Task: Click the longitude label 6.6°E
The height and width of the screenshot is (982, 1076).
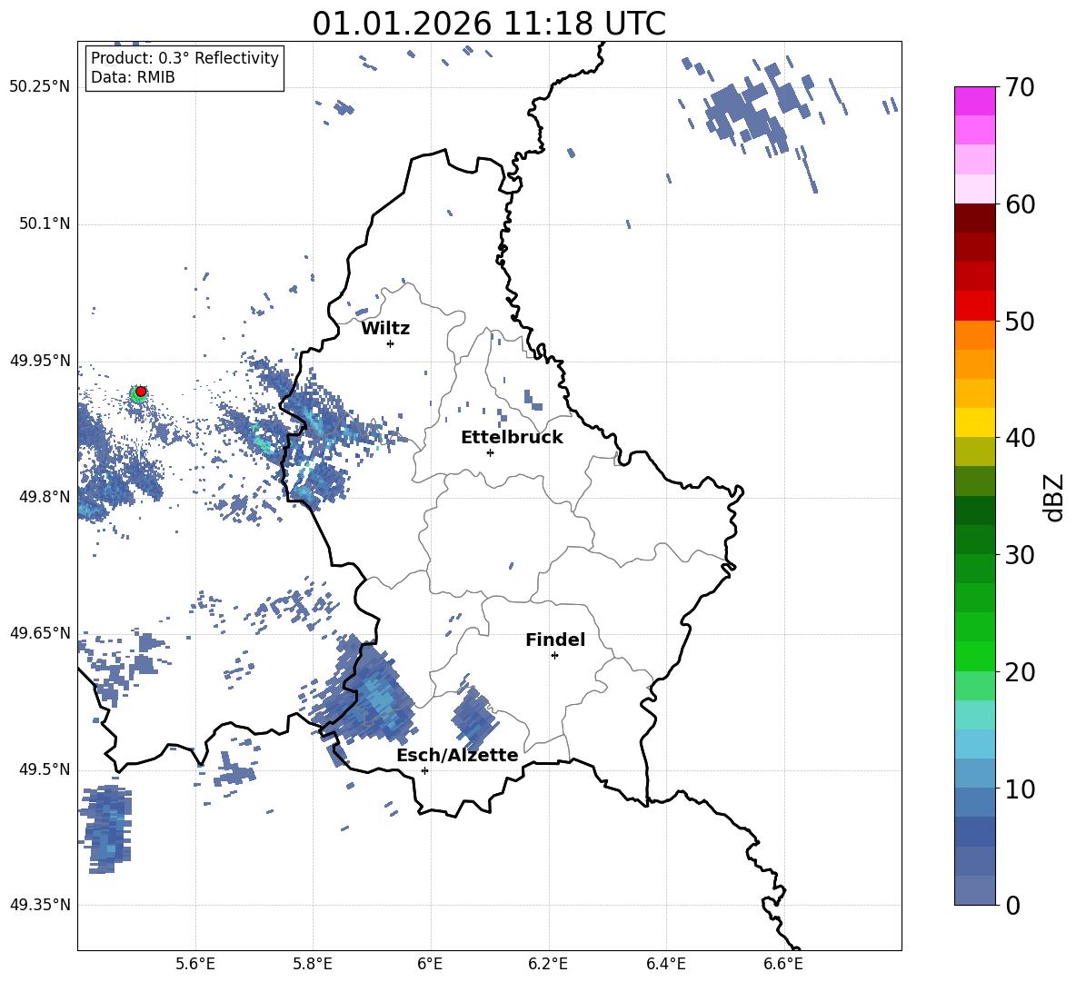Action: tap(783, 964)
